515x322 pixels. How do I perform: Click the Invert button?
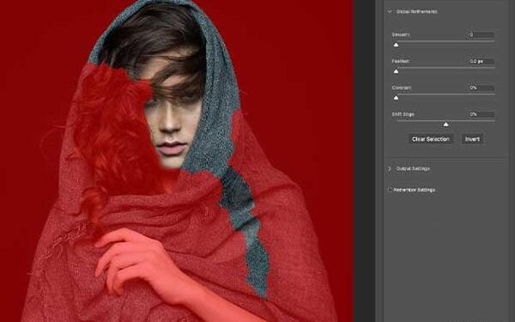472,139
